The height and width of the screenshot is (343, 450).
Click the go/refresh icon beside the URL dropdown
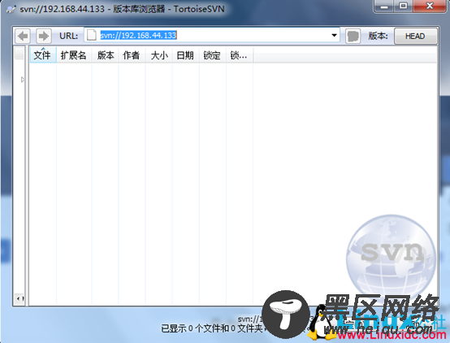click(353, 36)
